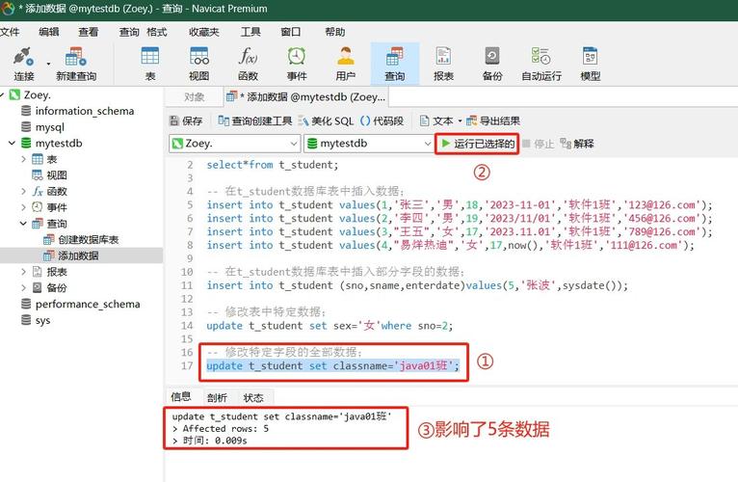Open the 用户 users toolbar icon

click(x=346, y=64)
